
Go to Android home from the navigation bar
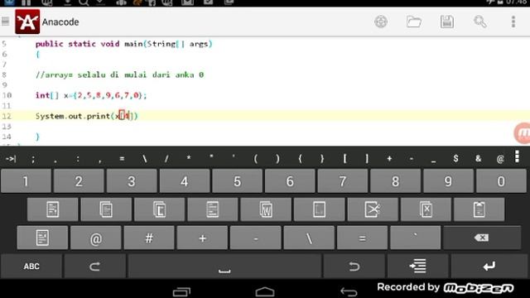[x=265, y=291]
